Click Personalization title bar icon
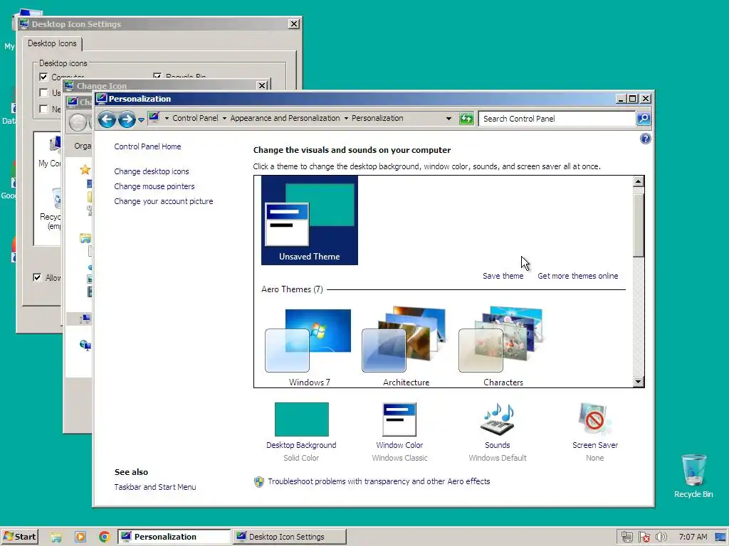729x546 pixels. tap(102, 98)
